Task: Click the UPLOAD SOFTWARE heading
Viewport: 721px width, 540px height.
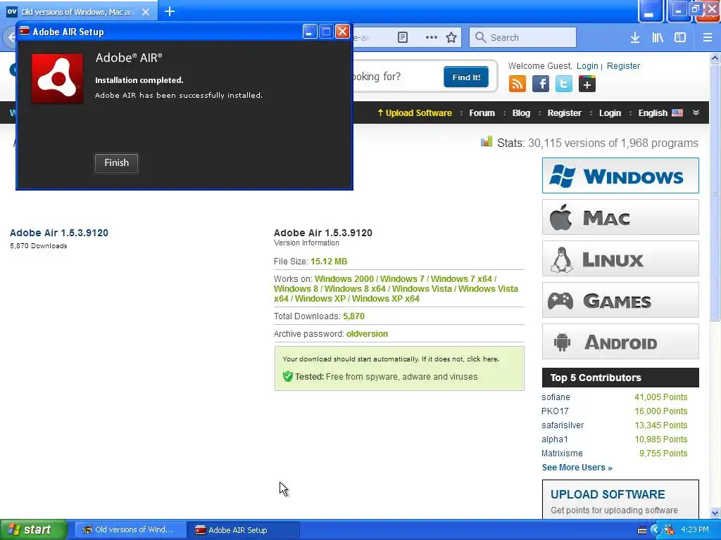Action: [608, 494]
